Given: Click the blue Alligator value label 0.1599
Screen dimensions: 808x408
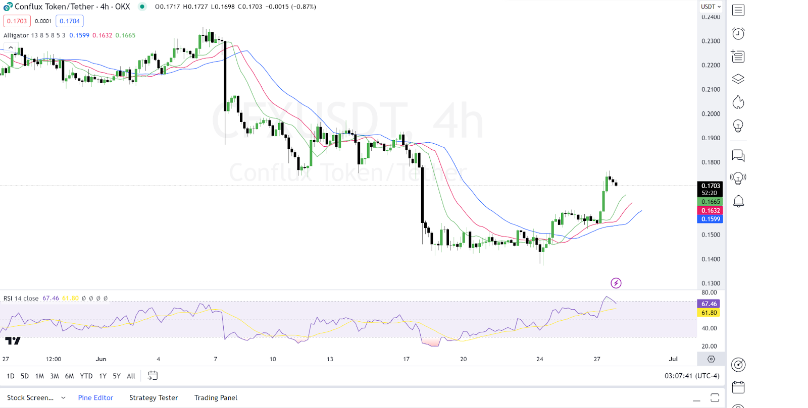Looking at the screenshot, I should click(710, 219).
